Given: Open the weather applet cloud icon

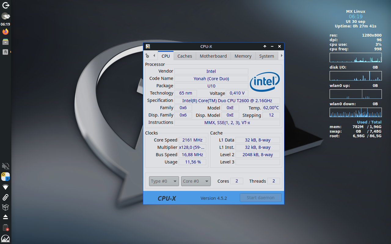Looking at the screenshot, I should (x=5, y=16).
